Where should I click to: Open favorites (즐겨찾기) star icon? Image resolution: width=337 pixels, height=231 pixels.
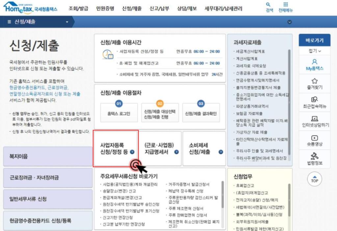tap(314, 81)
